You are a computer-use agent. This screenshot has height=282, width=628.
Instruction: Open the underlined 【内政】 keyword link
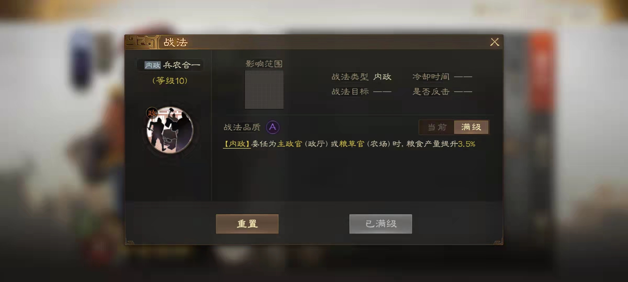(237, 144)
